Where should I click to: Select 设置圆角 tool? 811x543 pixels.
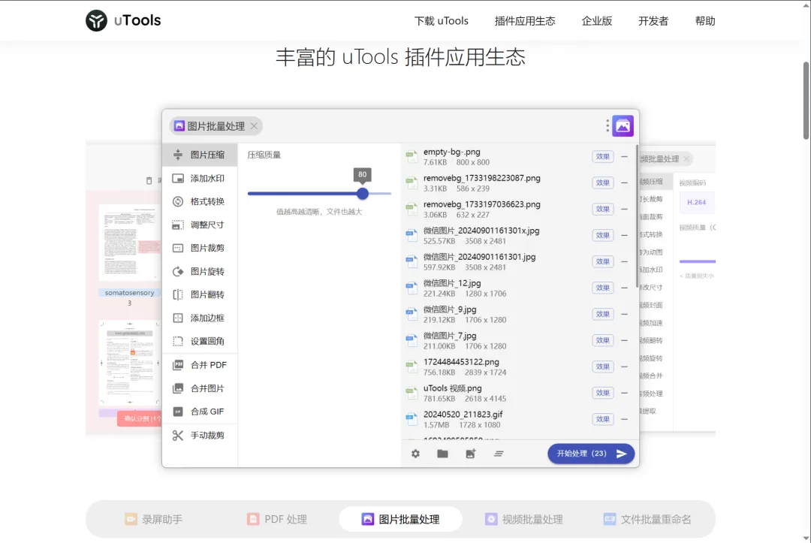(200, 341)
